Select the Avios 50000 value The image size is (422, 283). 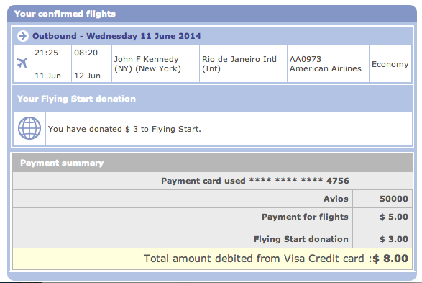coord(394,199)
